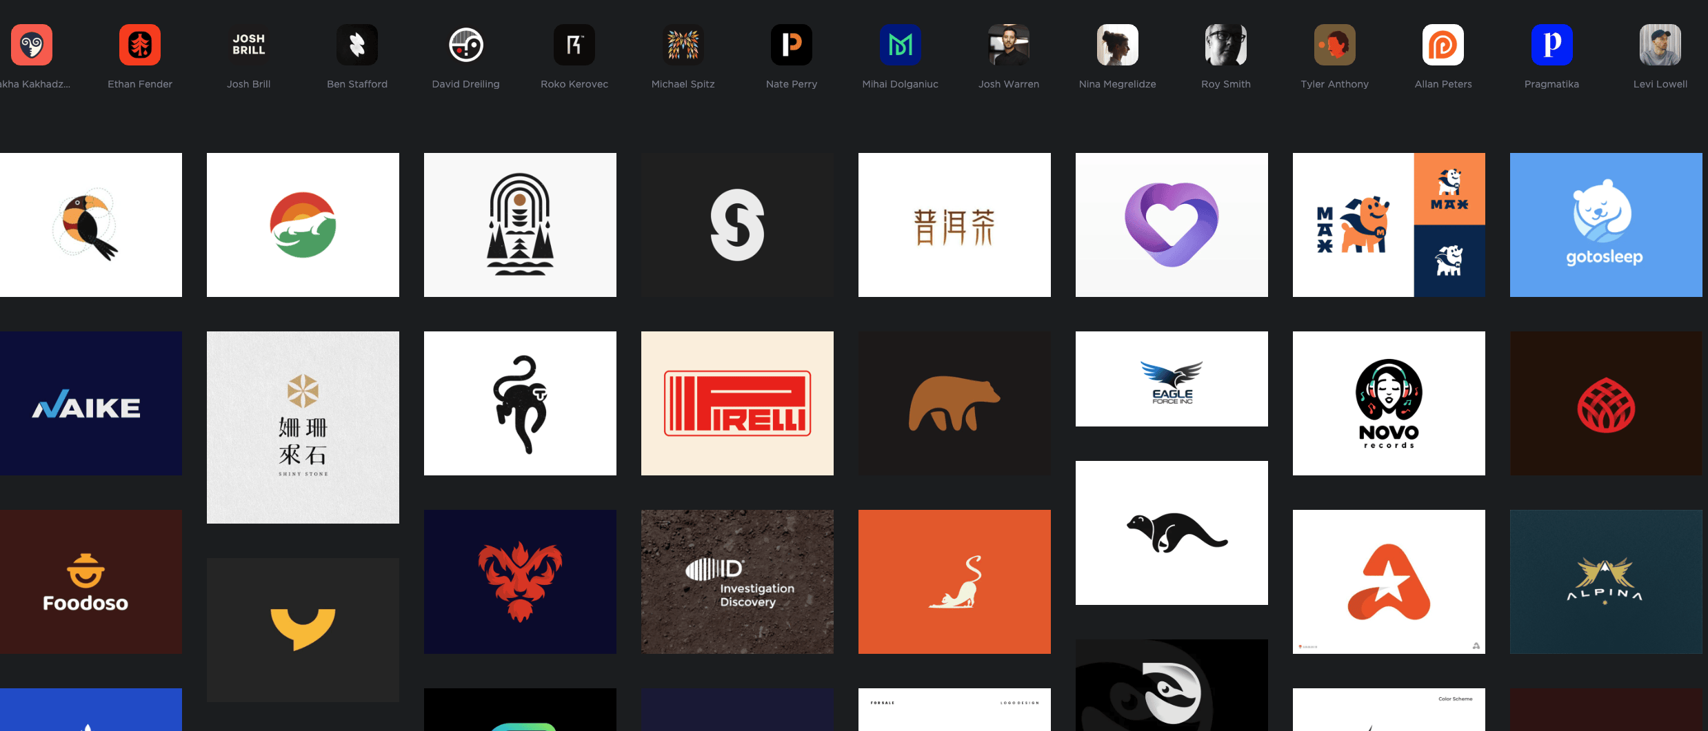Select the Josh Warren name
This screenshot has height=731, width=1708.
point(1009,84)
